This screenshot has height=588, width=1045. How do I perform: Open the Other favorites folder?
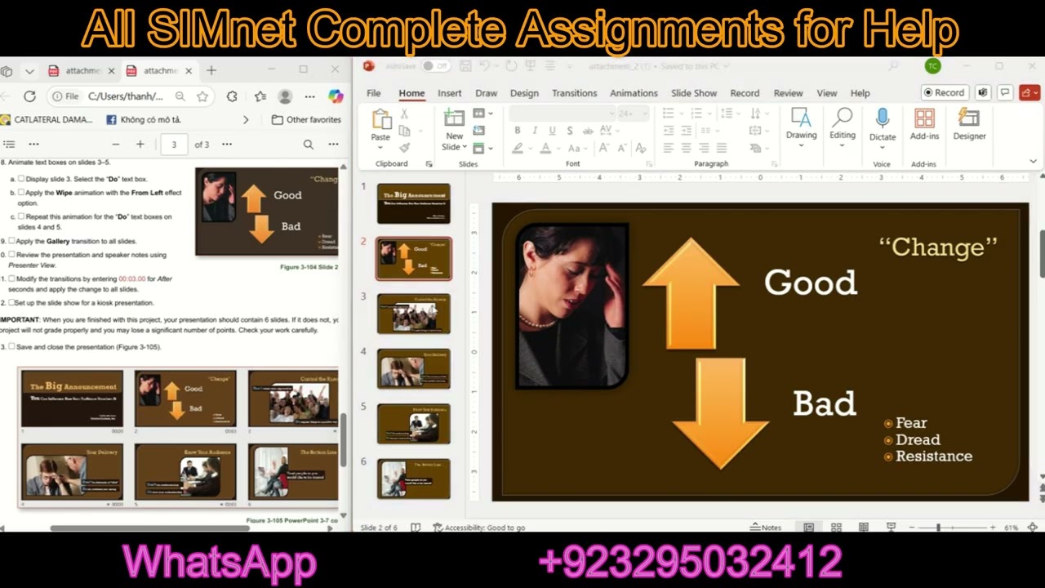click(x=306, y=120)
